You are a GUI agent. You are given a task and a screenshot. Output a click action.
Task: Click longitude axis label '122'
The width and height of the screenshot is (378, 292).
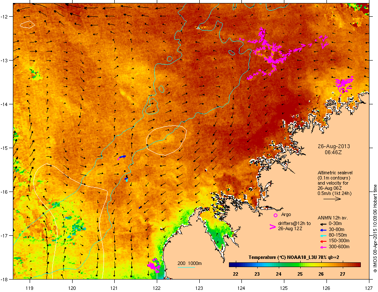pos(157,288)
